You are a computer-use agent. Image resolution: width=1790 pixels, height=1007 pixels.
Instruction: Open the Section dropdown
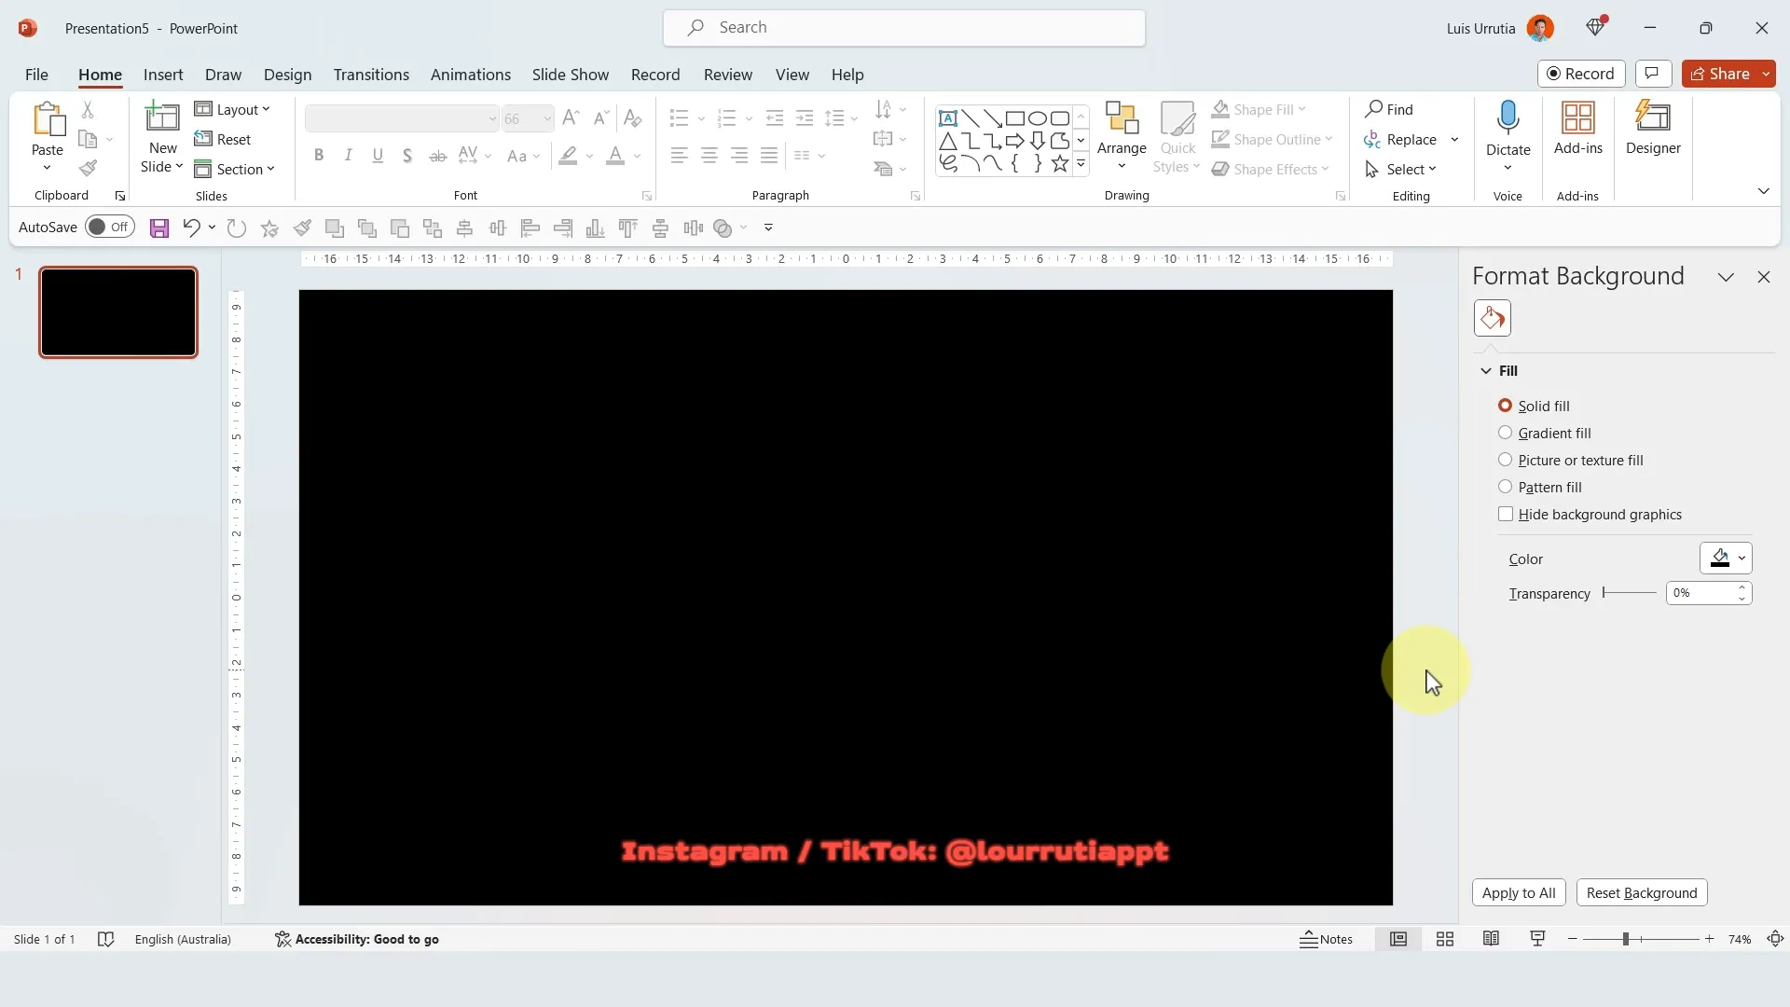coord(235,169)
